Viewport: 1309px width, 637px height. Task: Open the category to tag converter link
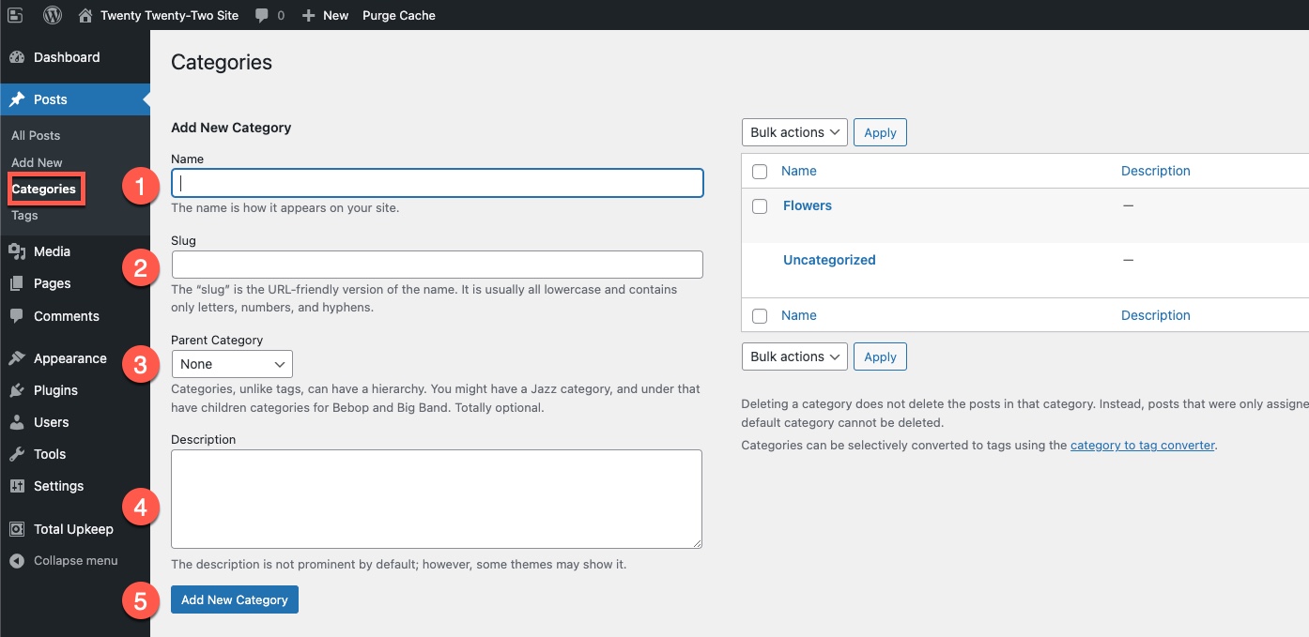tap(1142, 446)
